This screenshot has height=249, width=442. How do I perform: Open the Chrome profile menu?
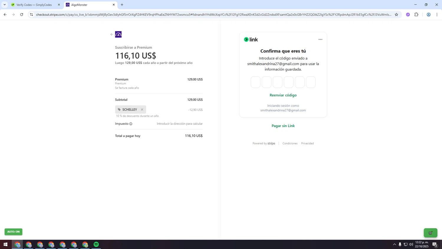click(429, 14)
